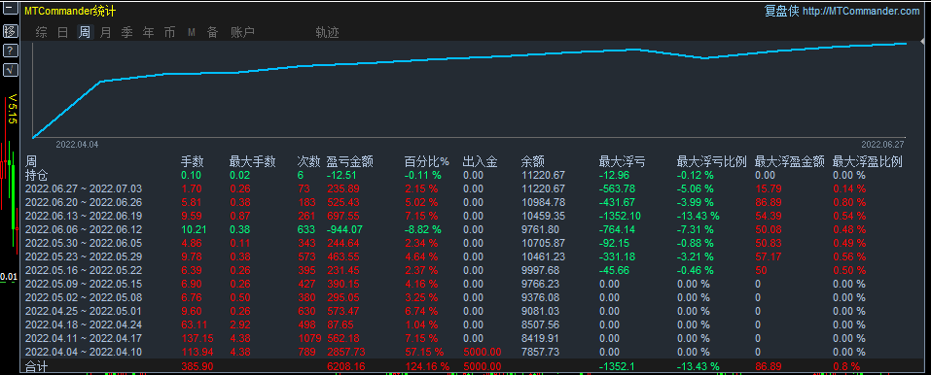Collapse the panel with the minus button
This screenshot has width=931, height=375.
click(x=11, y=10)
